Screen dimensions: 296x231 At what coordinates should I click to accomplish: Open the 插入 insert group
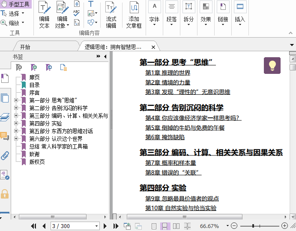click(x=240, y=14)
